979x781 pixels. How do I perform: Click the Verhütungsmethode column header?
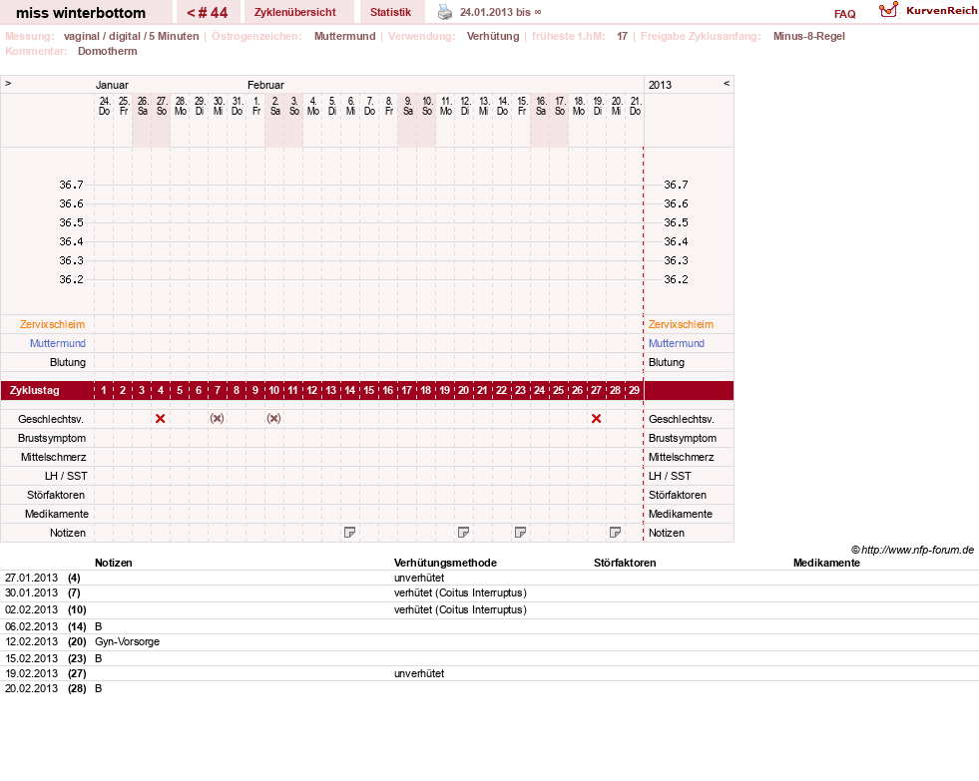445,563
